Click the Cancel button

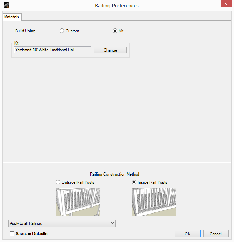(x=216, y=234)
